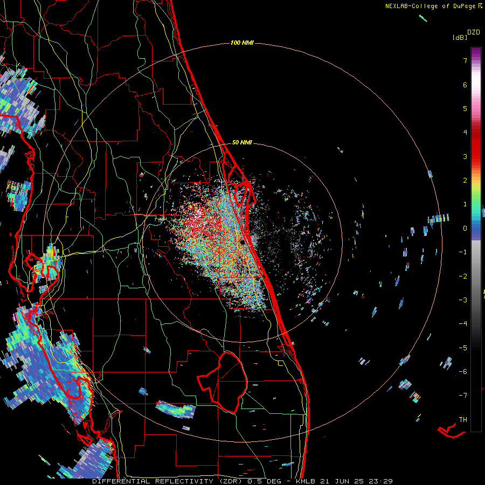Click the -1 tick label on the scale
This screenshot has width=485, height=485.
click(463, 252)
